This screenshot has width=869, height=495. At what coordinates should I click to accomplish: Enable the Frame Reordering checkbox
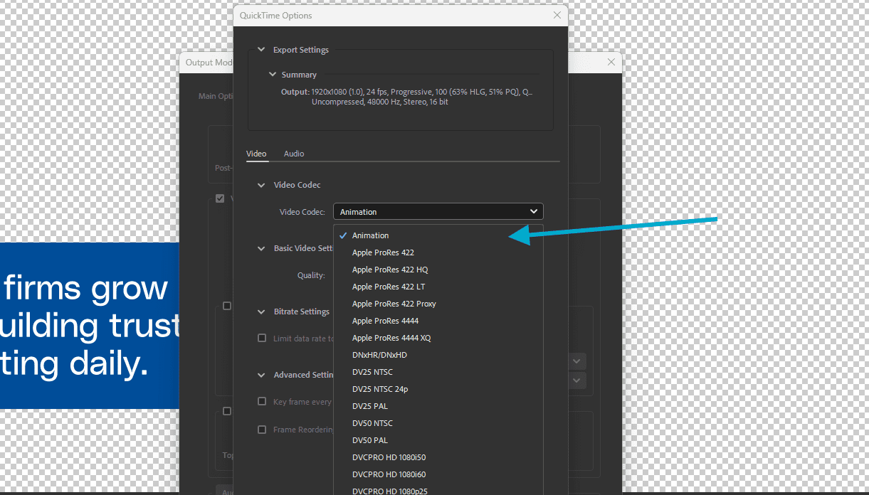point(262,430)
